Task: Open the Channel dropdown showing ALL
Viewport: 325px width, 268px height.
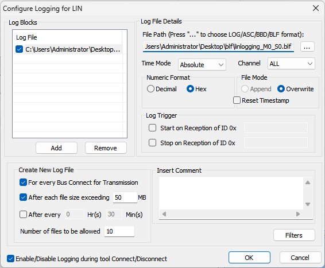Action: [x=291, y=64]
